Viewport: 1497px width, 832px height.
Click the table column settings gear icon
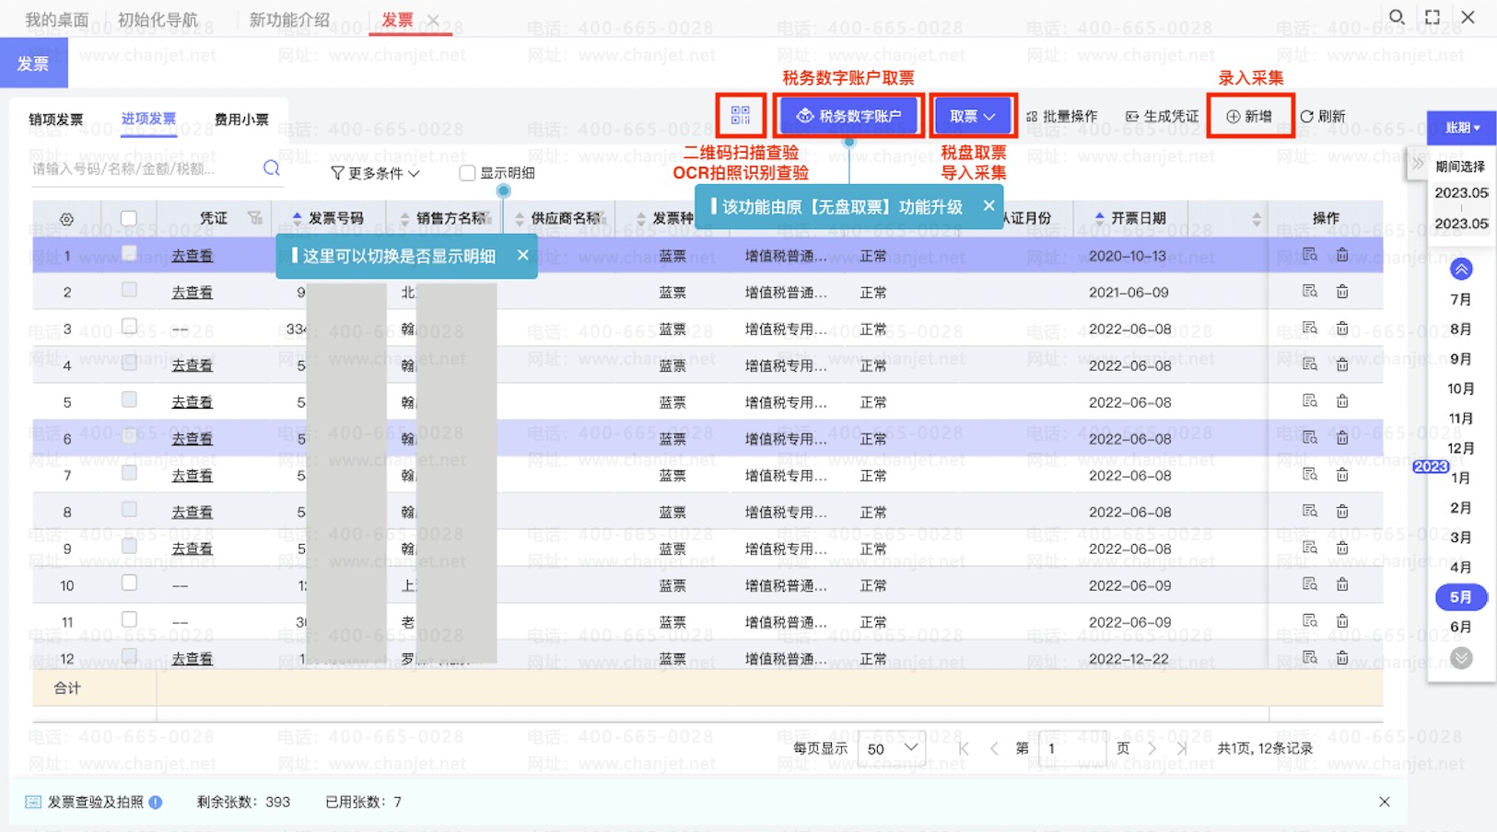pos(66,219)
